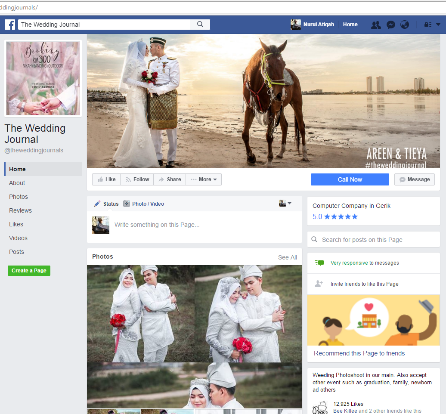
Task: Click the See All photos link
Action: click(287, 257)
